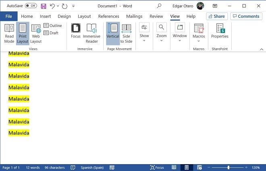Open the Macros dropdown
Image resolution: width=266 pixels, height=171 pixels.
tap(199, 33)
